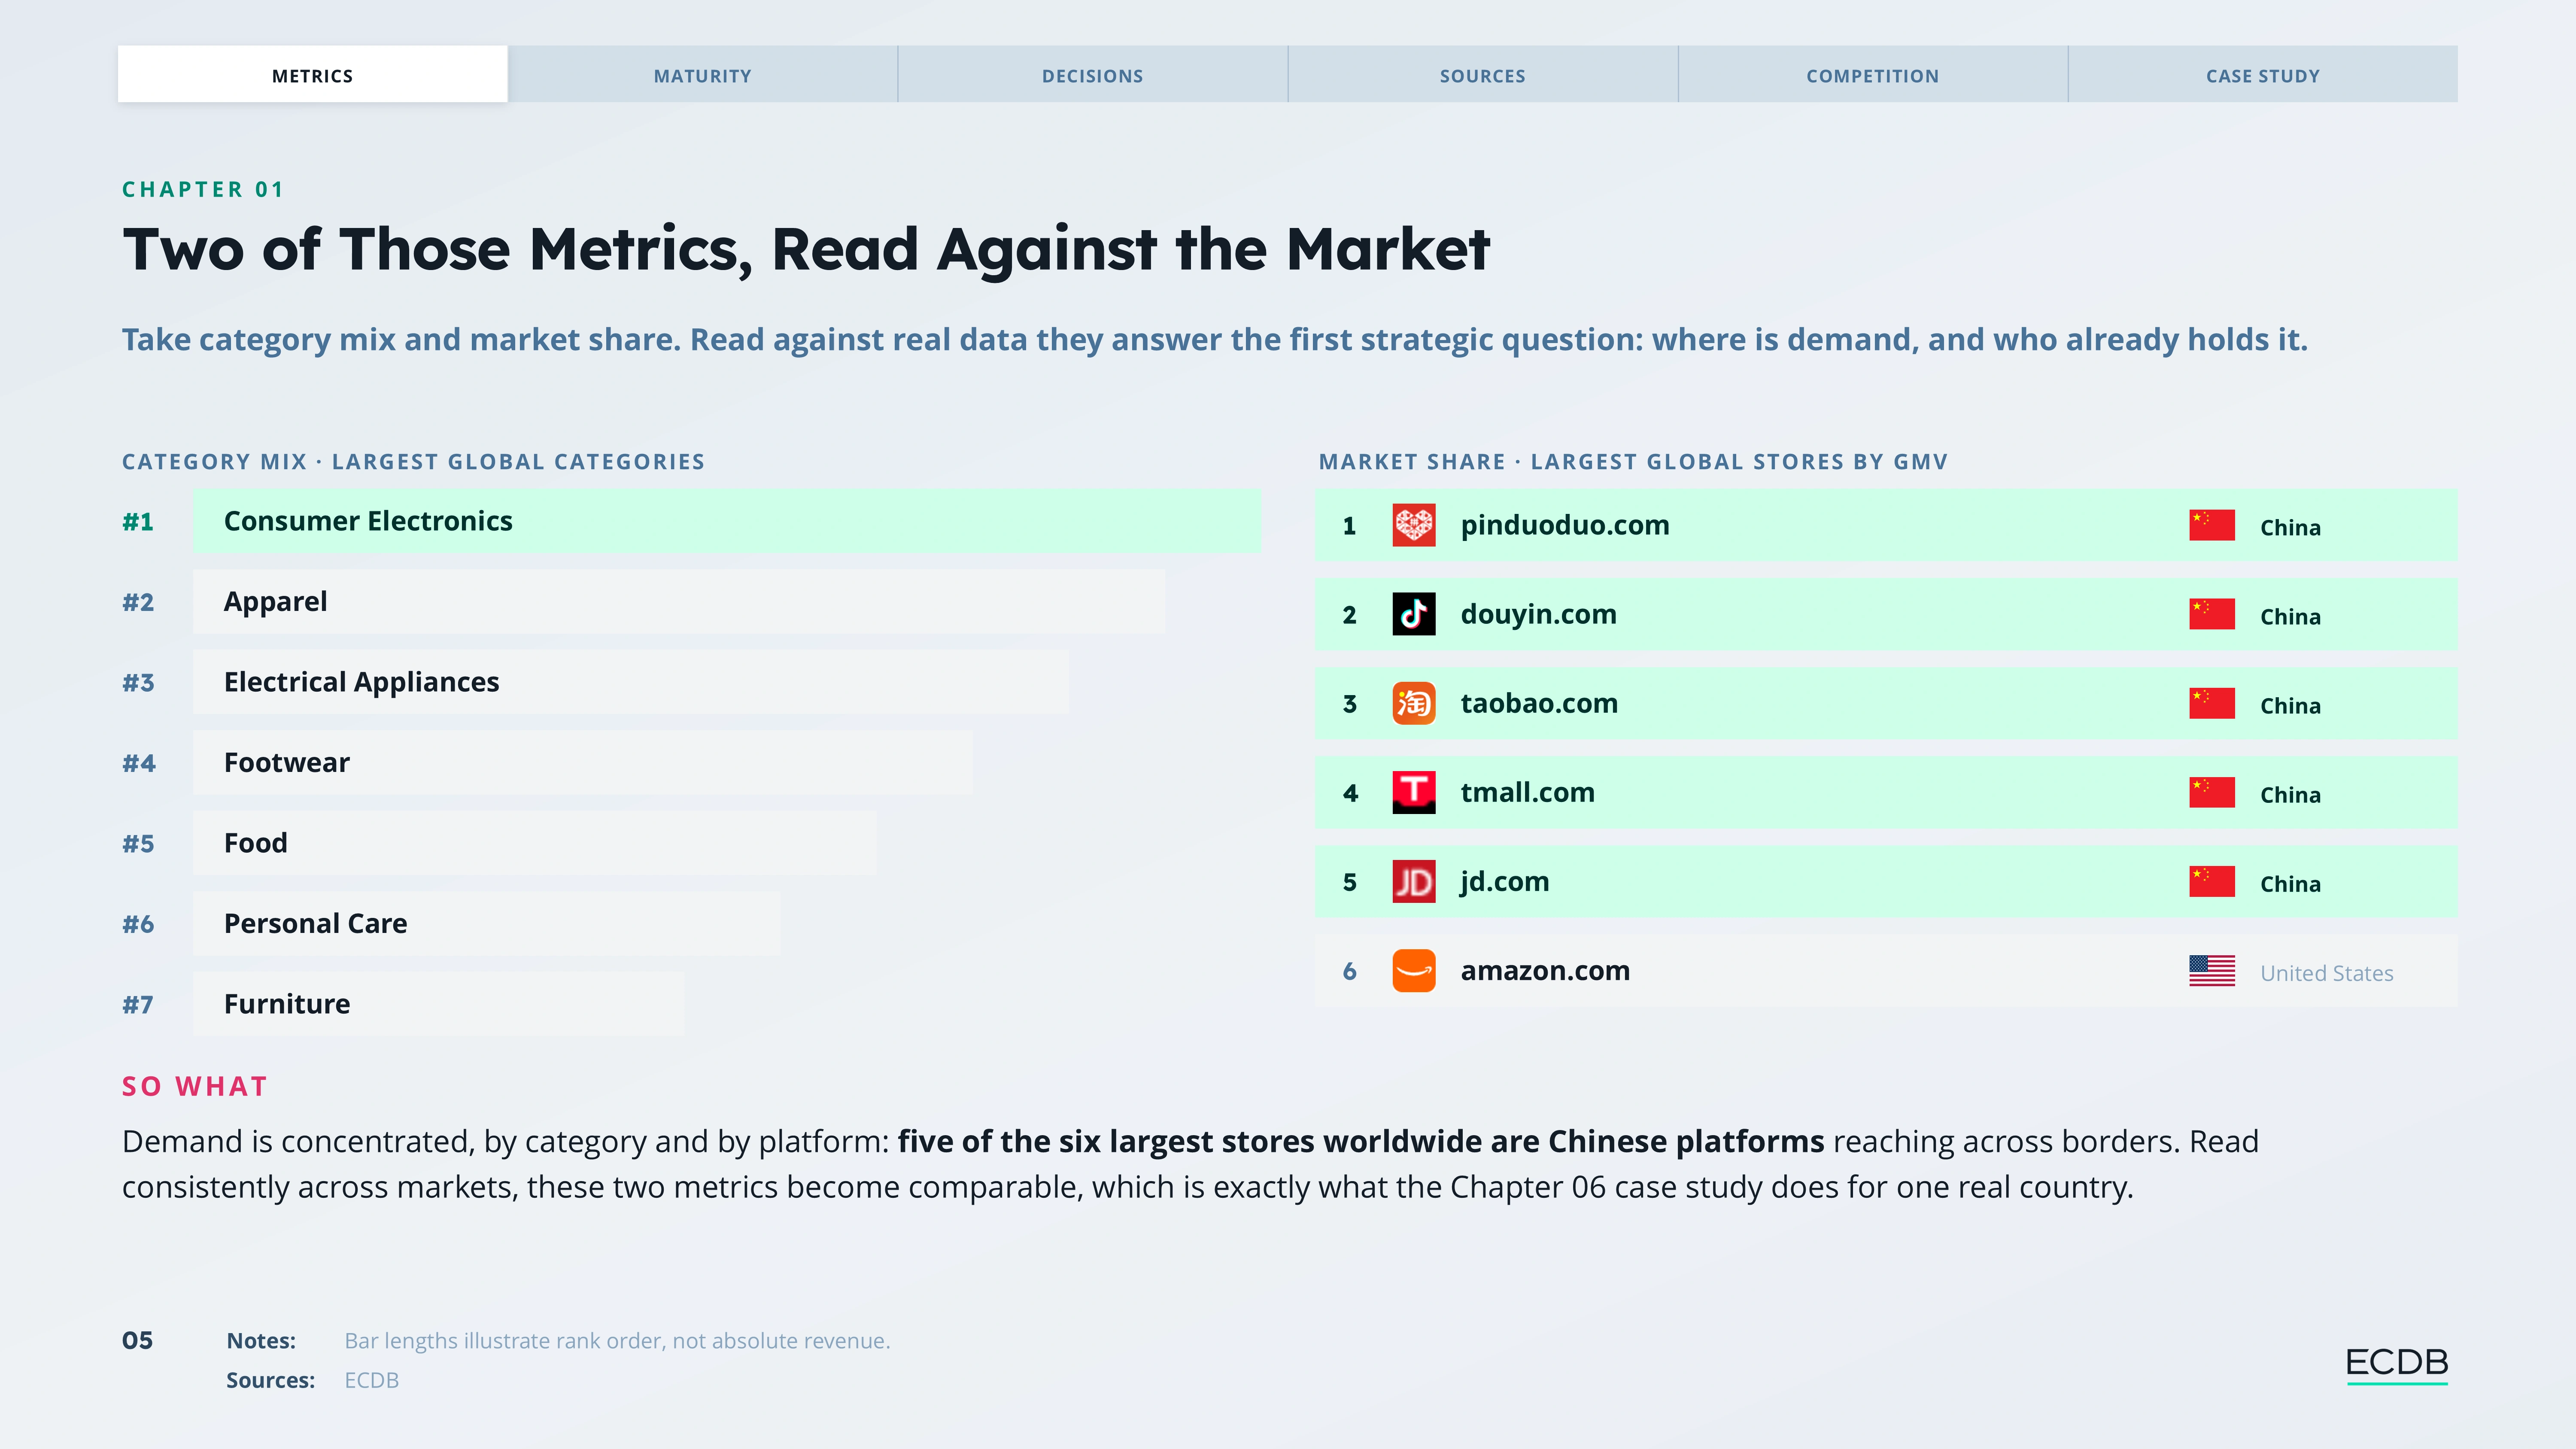Click rank number 6 beside amazon.com
This screenshot has height=1449, width=2576.
pos(1349,971)
